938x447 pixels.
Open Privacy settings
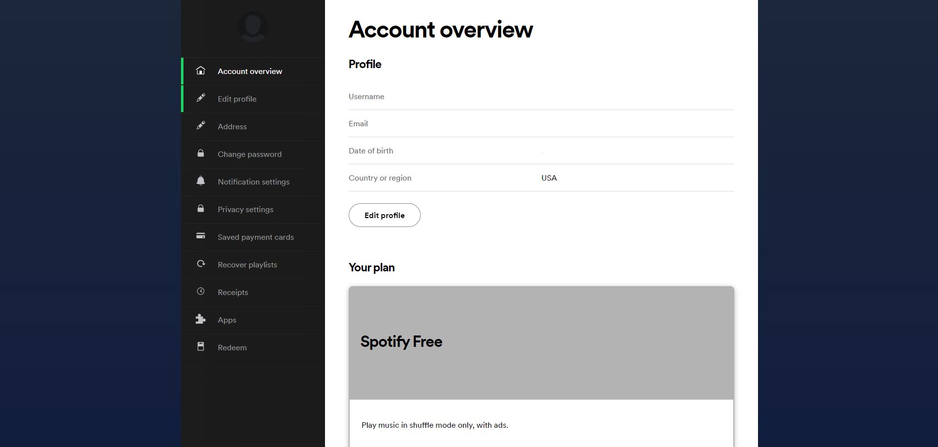253,209
